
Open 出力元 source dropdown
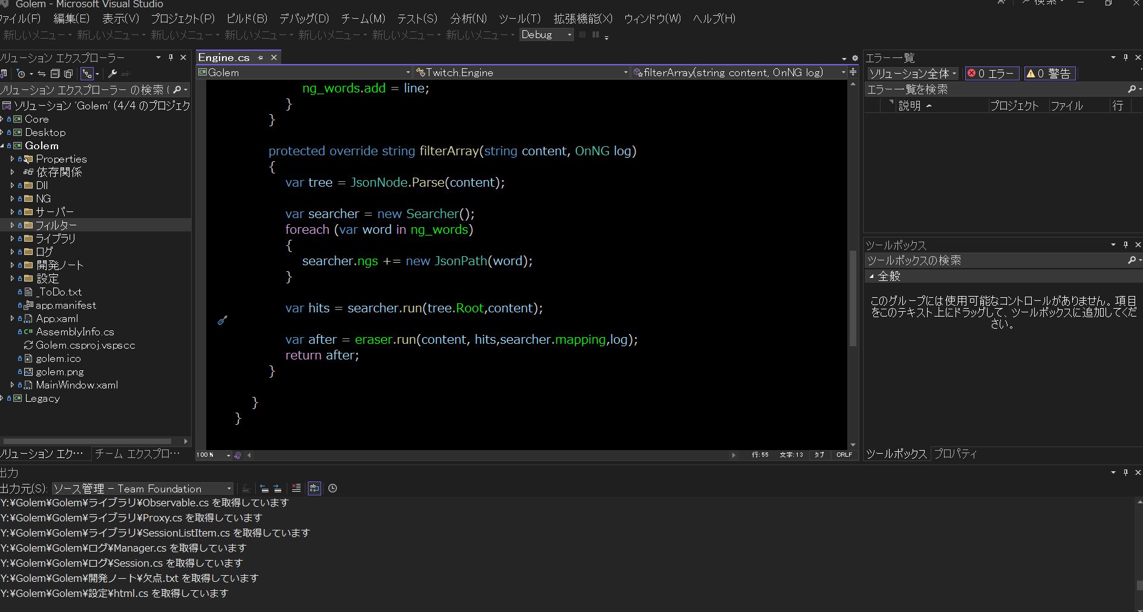point(142,488)
